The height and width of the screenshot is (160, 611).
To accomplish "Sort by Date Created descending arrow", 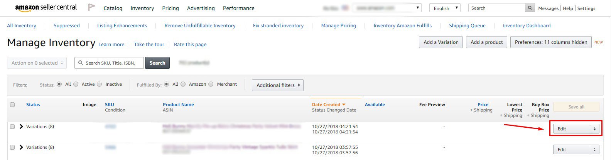I will click(x=344, y=105).
